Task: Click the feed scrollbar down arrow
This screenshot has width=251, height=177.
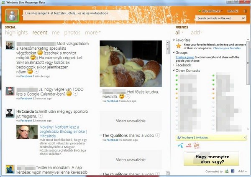Action: pyautogui.click(x=168, y=173)
